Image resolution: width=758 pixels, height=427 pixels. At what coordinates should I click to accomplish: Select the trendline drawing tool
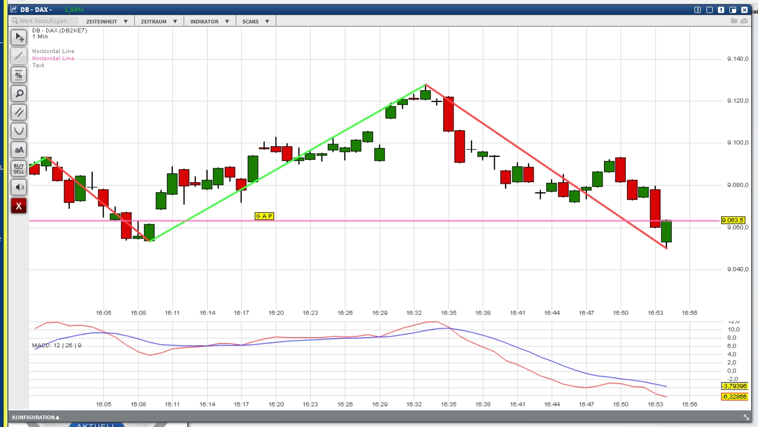click(x=19, y=56)
